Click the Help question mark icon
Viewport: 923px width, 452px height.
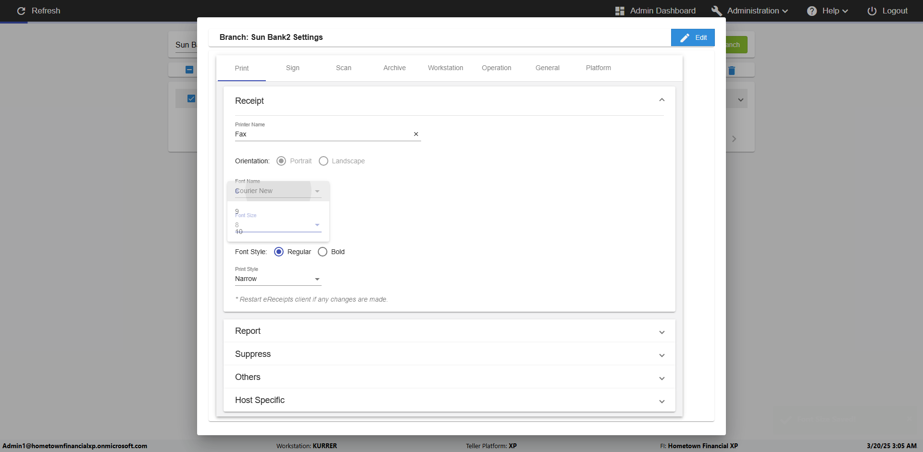812,11
